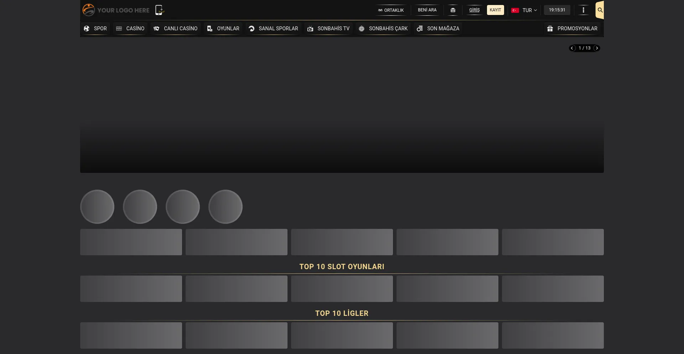Open the search magnifier icon
Image resolution: width=684 pixels, height=354 pixels.
click(x=600, y=10)
